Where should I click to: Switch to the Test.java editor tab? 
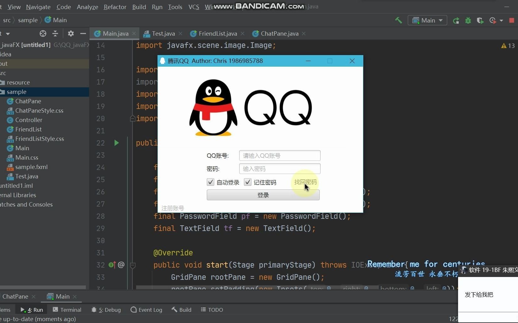tap(163, 33)
